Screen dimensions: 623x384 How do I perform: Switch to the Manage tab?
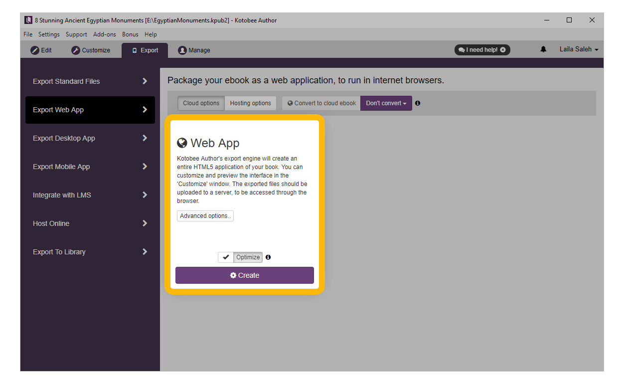coord(194,50)
